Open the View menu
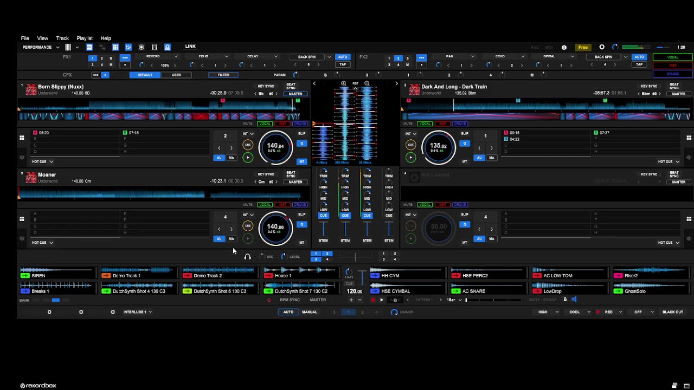This screenshot has width=694, height=390. tap(42, 38)
